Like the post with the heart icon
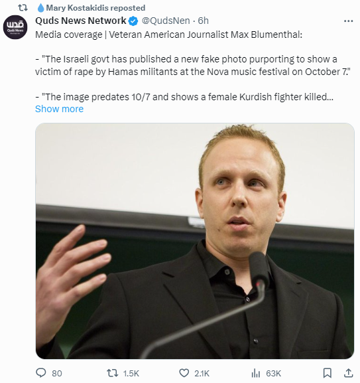This screenshot has width=360, height=383. [x=184, y=373]
